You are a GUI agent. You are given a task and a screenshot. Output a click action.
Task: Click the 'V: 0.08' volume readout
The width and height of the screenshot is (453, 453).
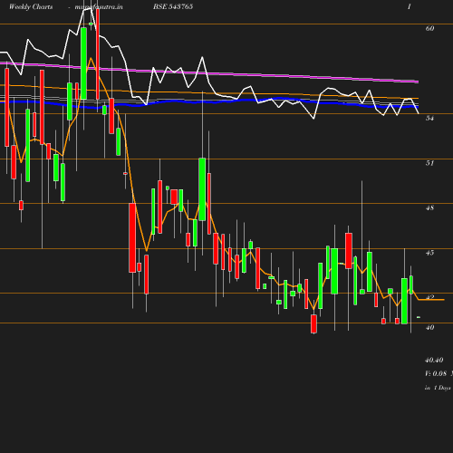coord(436,373)
